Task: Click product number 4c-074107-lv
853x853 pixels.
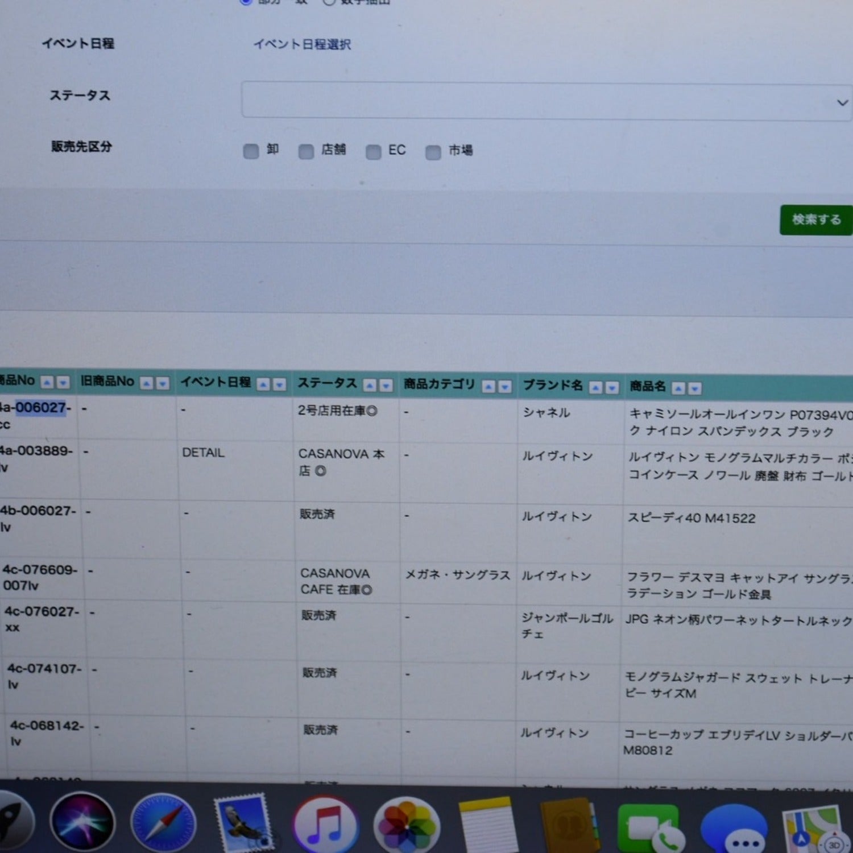Action: click(44, 676)
